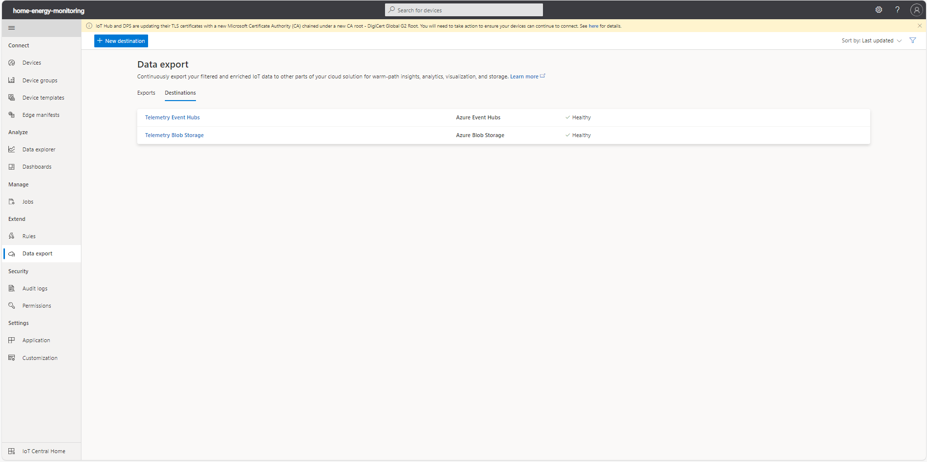Open the Rules page icon

[11, 236]
